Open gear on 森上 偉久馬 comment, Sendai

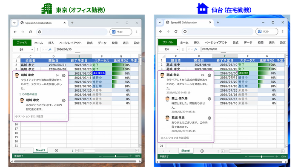point(209,99)
